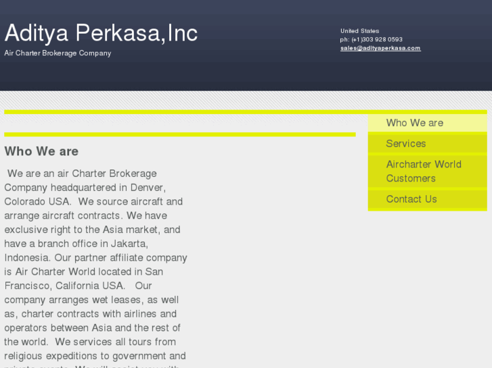The image size is (492, 368).
Task: Click the line 'Francisco, California USA. Our'
Action: tap(78, 286)
